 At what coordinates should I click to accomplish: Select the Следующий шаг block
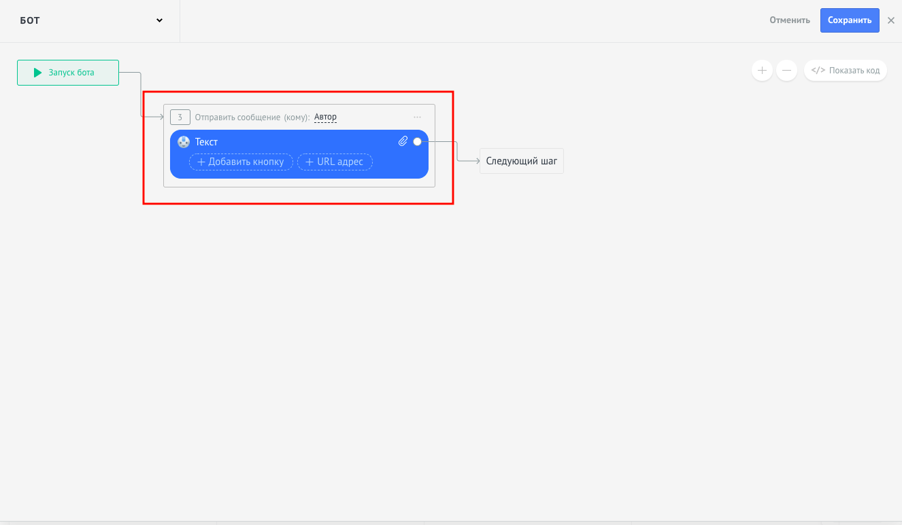click(522, 161)
